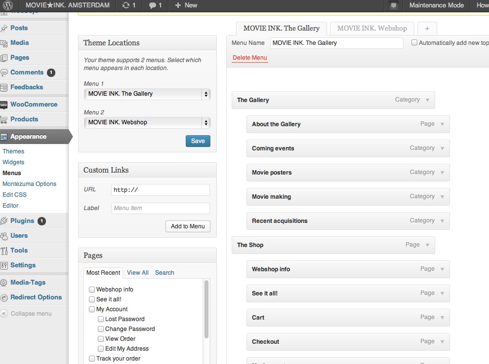This screenshot has height=364, width=489.
Task: Click the Tools icon in sidebar
Action: click(x=4, y=251)
